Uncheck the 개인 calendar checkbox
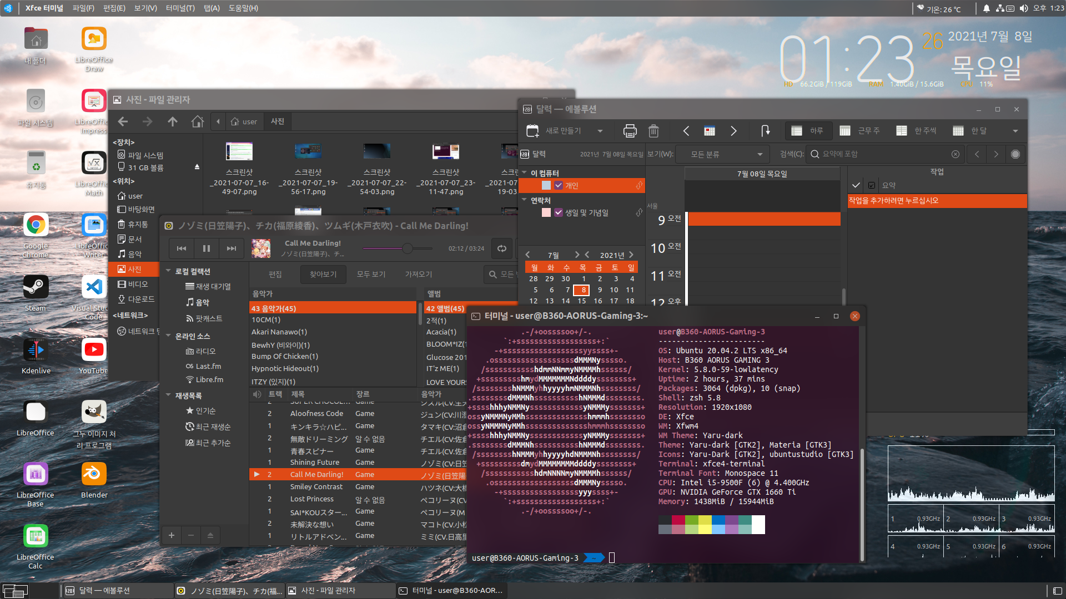This screenshot has height=599, width=1066. pyautogui.click(x=559, y=185)
